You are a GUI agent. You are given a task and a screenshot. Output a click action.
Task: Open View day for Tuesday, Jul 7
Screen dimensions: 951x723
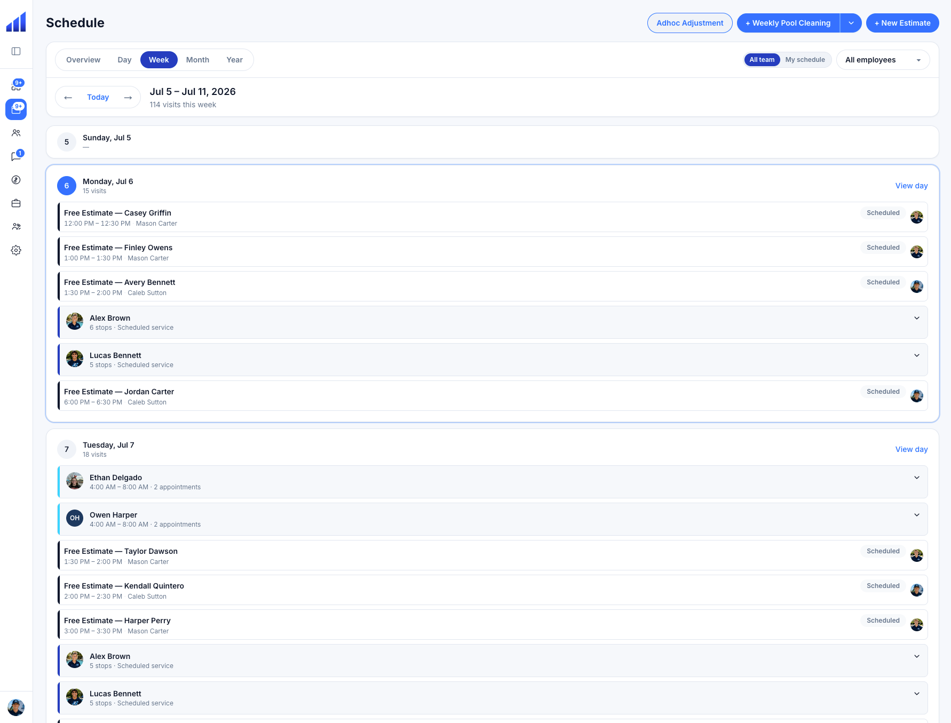[912, 449]
